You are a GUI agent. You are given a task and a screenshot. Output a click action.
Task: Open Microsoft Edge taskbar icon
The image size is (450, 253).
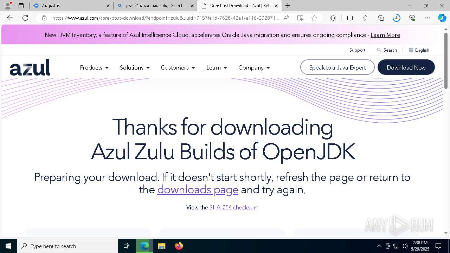pyautogui.click(x=144, y=246)
